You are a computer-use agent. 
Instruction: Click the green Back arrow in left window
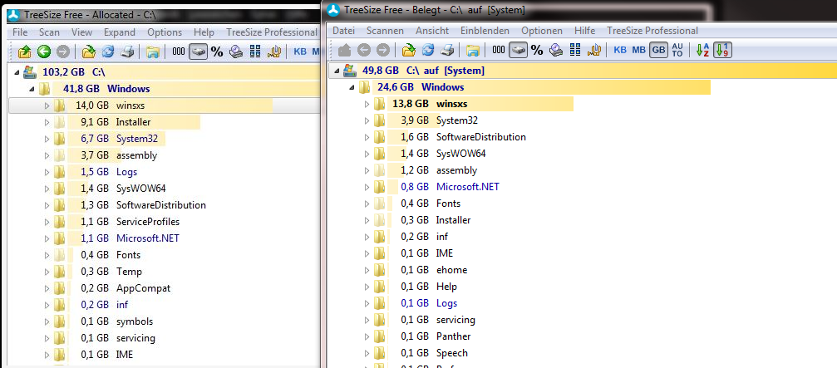pos(44,52)
